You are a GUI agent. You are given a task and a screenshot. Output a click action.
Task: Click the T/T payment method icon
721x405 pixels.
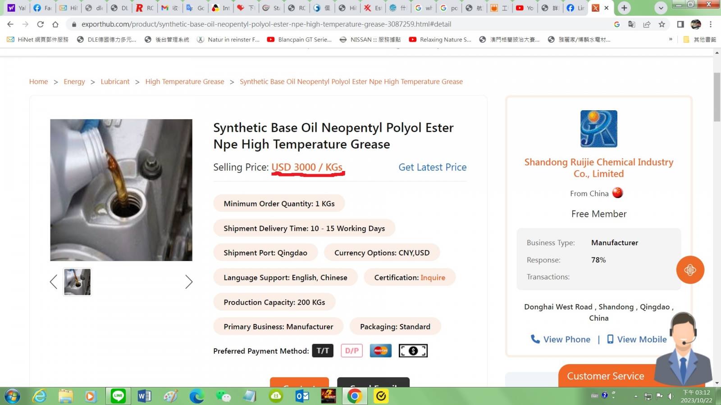323,351
